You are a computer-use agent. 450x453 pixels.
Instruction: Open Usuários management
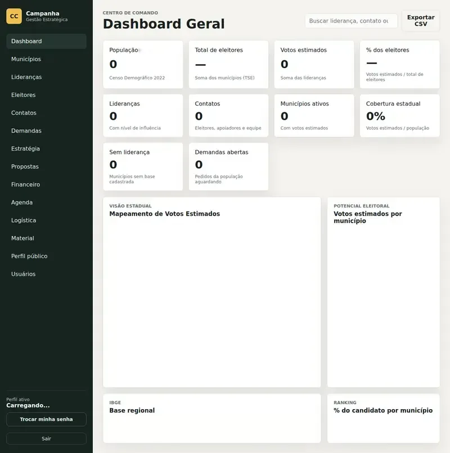click(x=46, y=274)
